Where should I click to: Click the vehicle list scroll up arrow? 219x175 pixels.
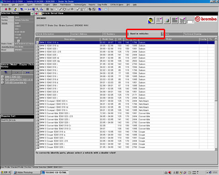click(216, 39)
